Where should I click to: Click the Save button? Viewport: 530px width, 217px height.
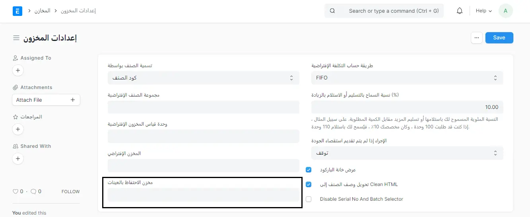(499, 38)
